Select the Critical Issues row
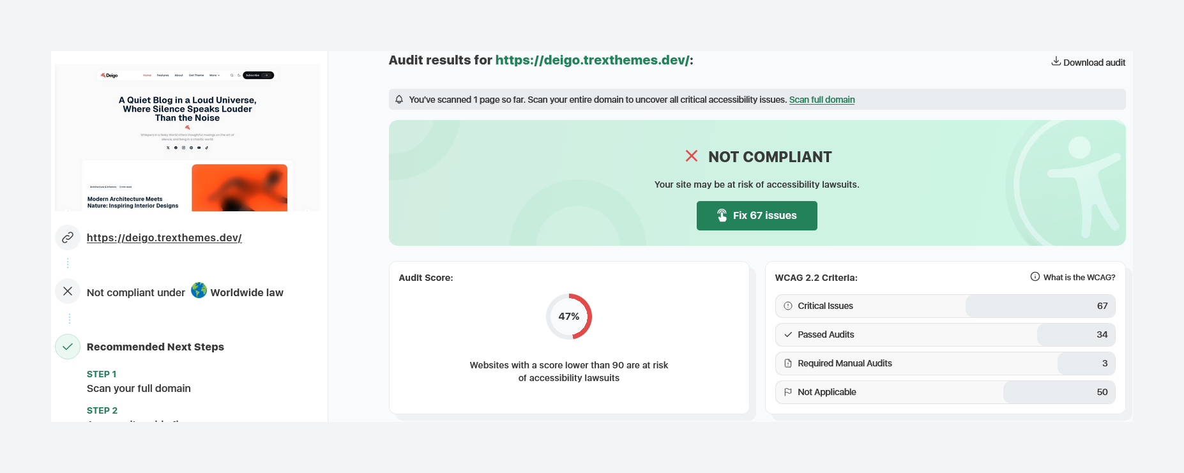The image size is (1184, 473). click(x=945, y=306)
